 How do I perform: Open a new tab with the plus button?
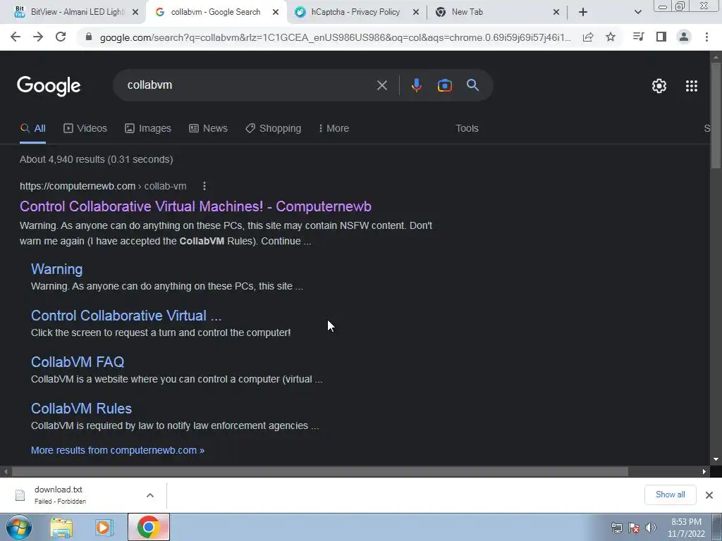[x=583, y=12]
